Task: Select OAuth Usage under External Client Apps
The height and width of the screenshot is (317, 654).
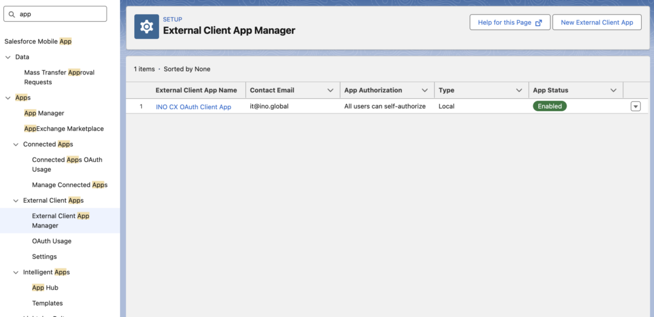Action: pyautogui.click(x=52, y=241)
